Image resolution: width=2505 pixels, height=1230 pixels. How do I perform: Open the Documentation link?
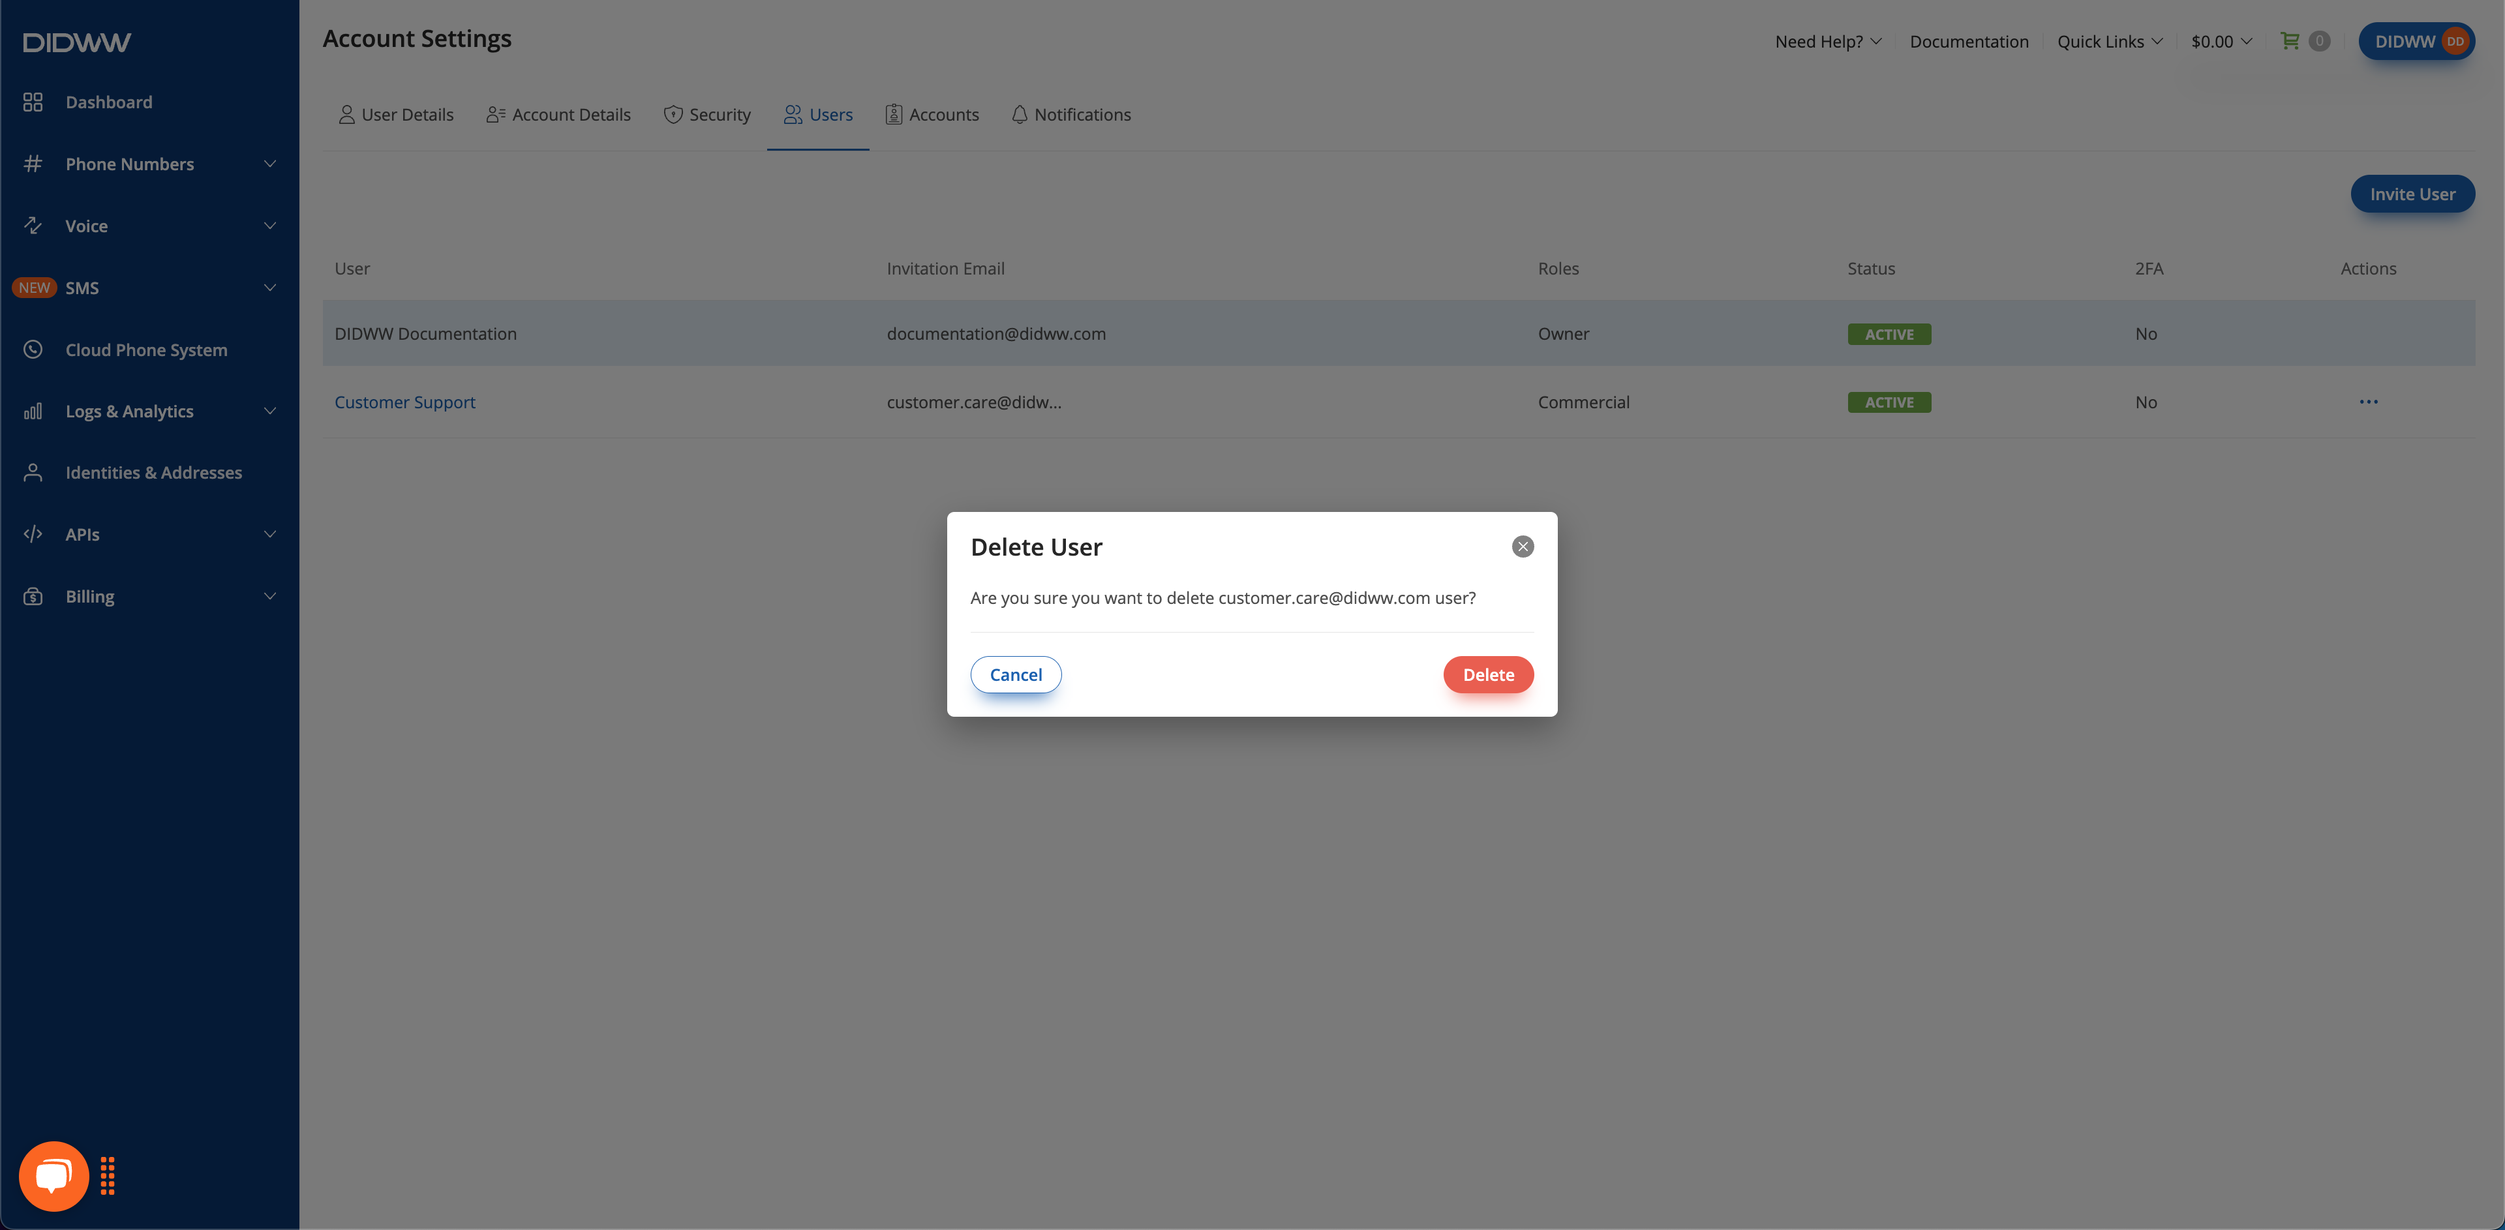tap(1968, 42)
